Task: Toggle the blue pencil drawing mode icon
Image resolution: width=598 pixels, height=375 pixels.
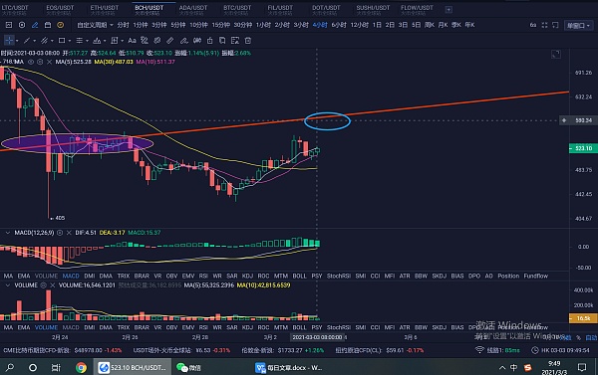Action: [35, 25]
